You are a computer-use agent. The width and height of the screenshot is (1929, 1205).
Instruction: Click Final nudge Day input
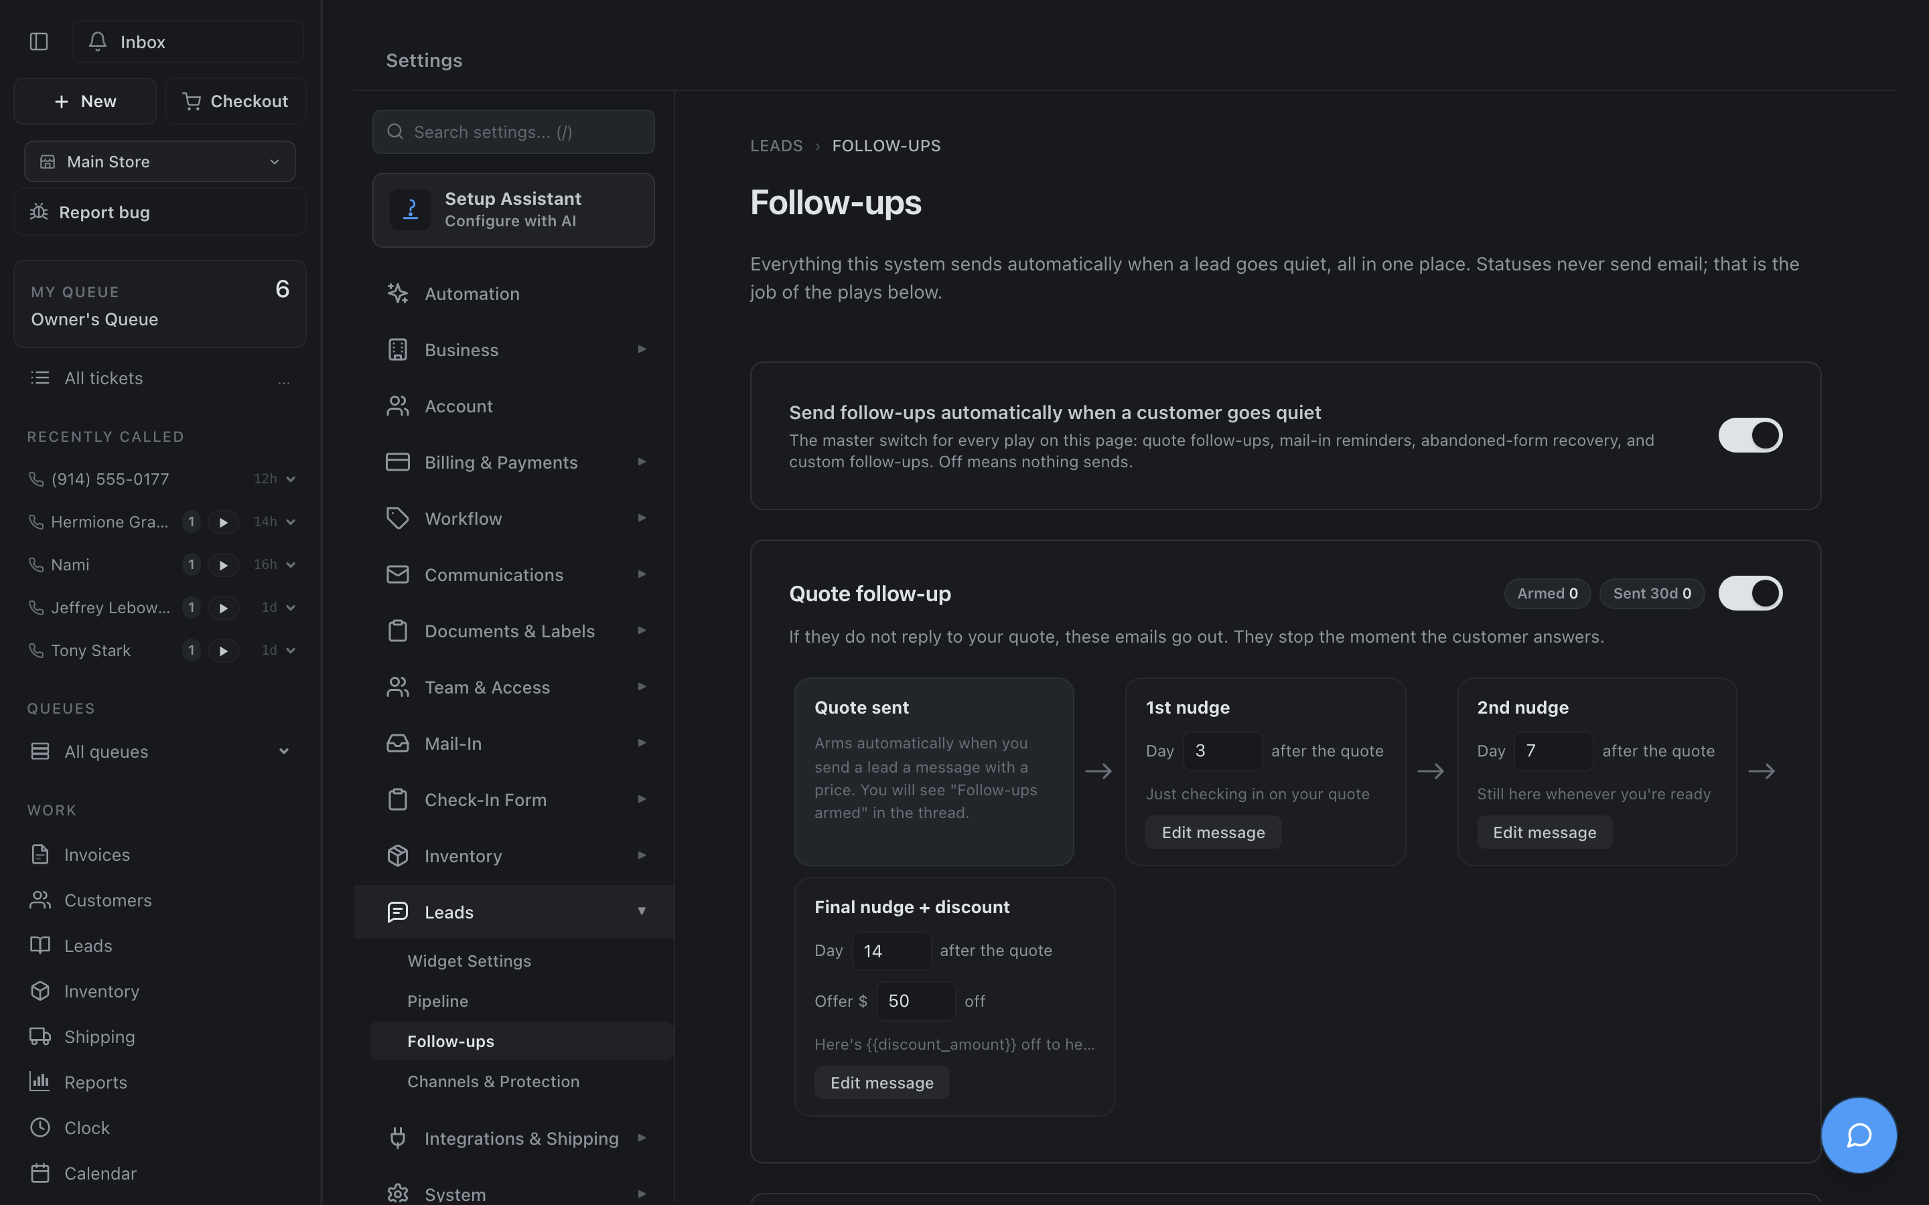click(891, 951)
